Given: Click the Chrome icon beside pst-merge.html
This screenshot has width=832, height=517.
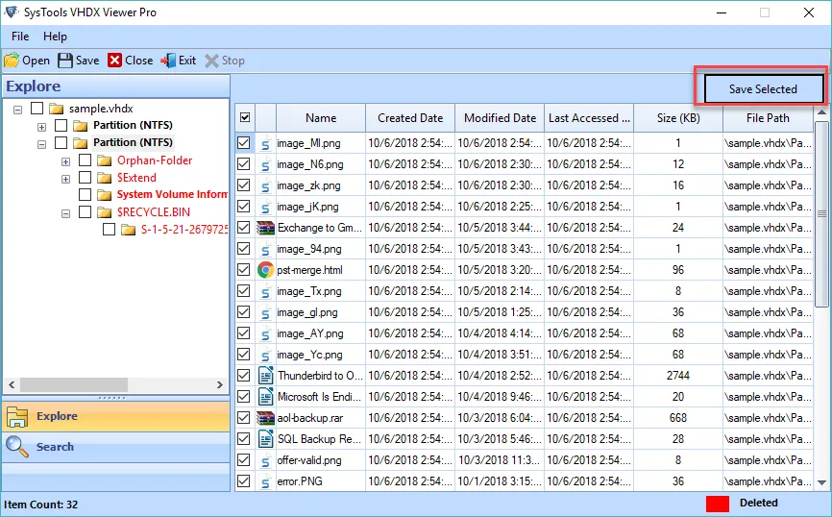Looking at the screenshot, I should [266, 270].
